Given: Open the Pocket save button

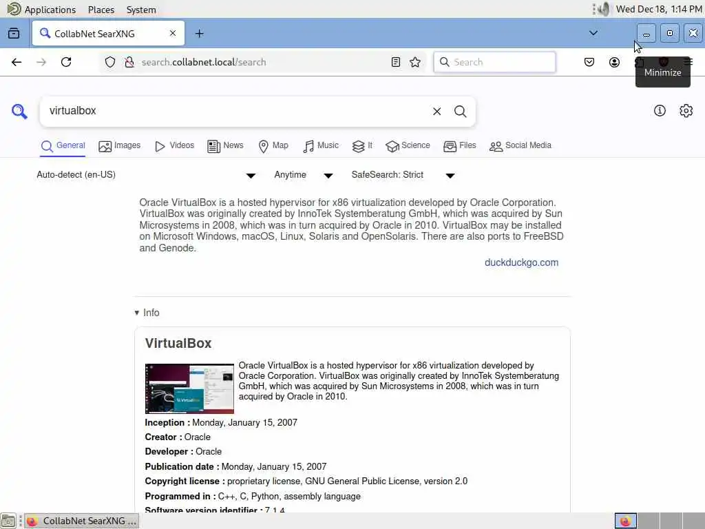Looking at the screenshot, I should (x=589, y=62).
